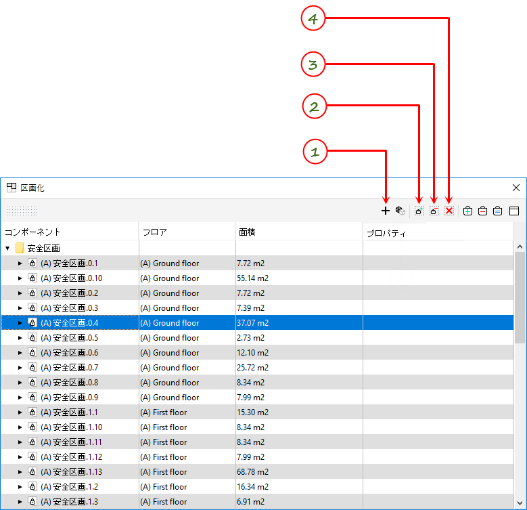
Task: Expand the selected (A) 安全区画.0.4 row
Action: [x=20, y=323]
